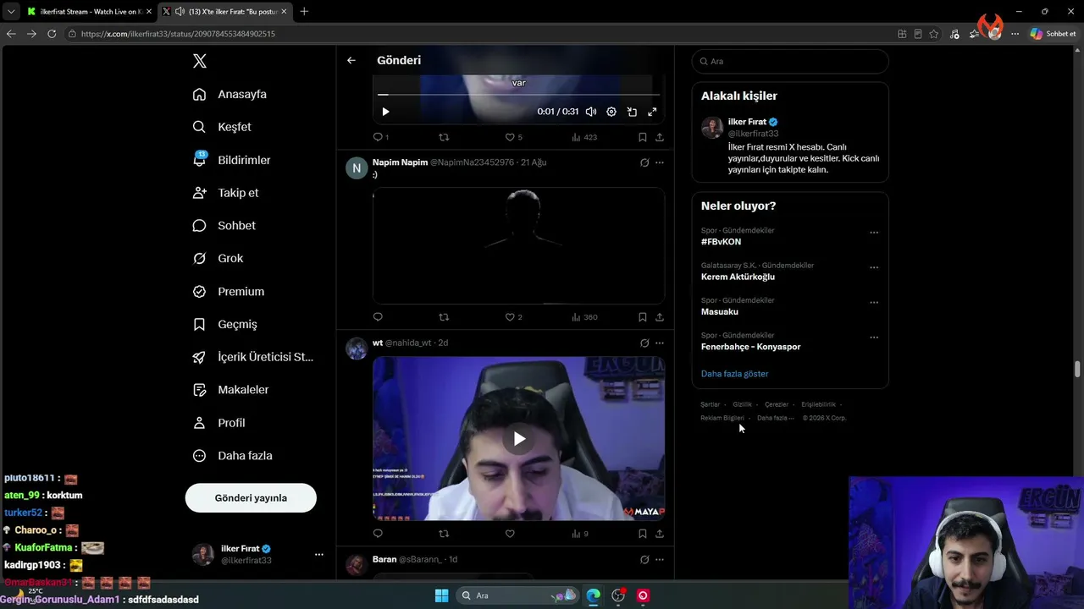Repost the post with 423 views

tap(444, 137)
